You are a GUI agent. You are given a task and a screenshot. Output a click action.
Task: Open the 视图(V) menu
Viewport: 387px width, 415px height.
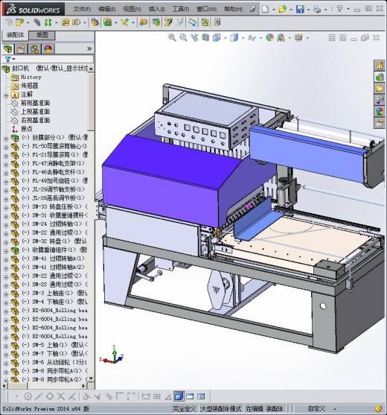132,9
